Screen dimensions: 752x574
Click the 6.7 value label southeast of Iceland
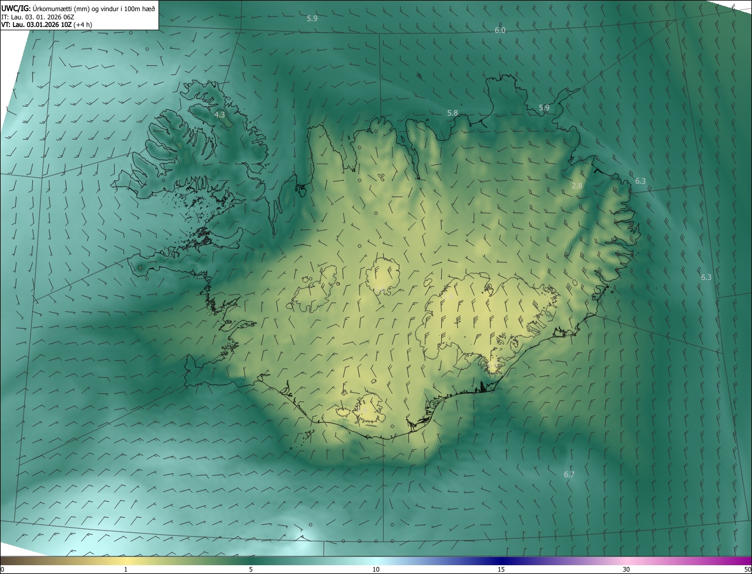[x=569, y=474]
